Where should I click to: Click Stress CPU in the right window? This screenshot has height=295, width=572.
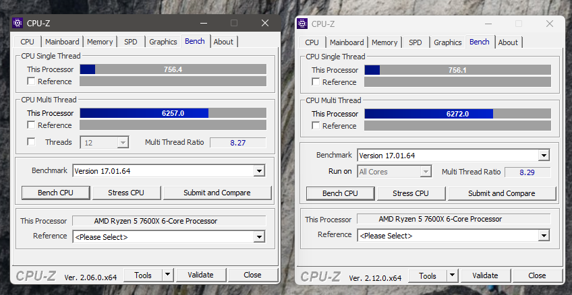coord(411,193)
